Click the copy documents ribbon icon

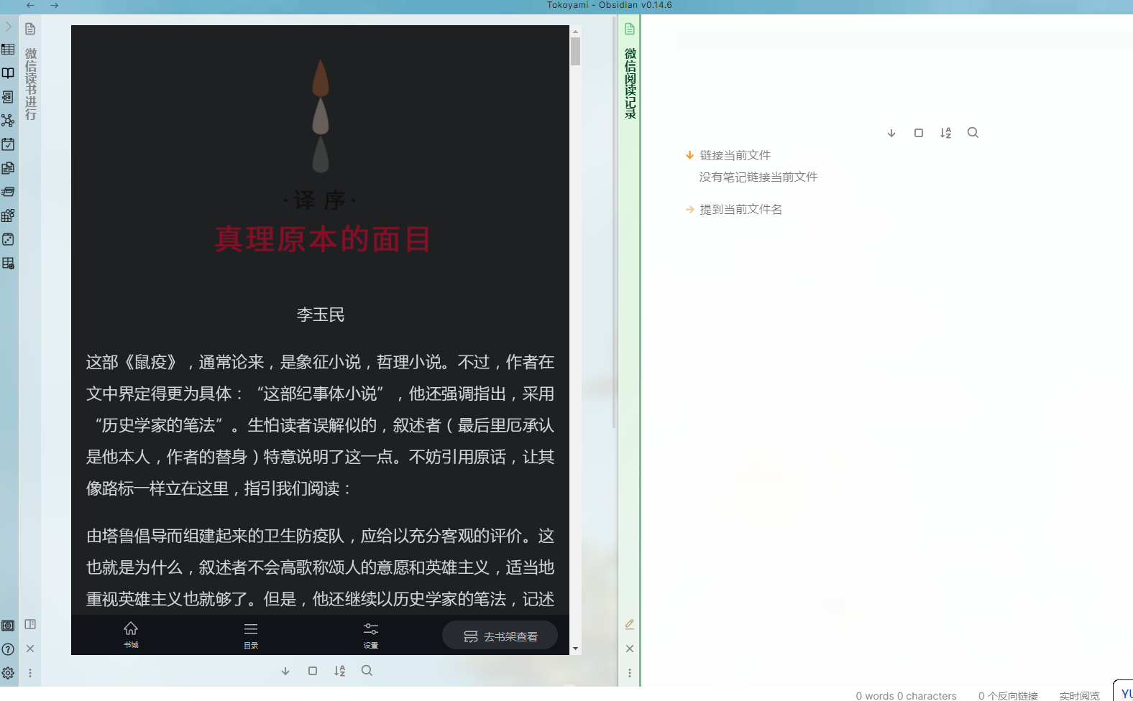[x=8, y=168]
